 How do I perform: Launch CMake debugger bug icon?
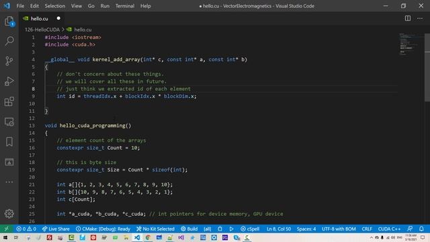[x=220, y=229]
